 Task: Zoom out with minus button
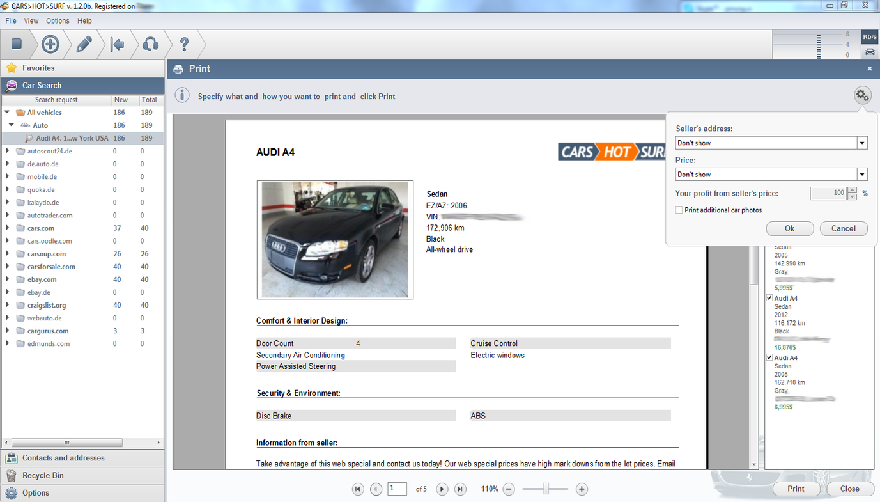tap(509, 489)
